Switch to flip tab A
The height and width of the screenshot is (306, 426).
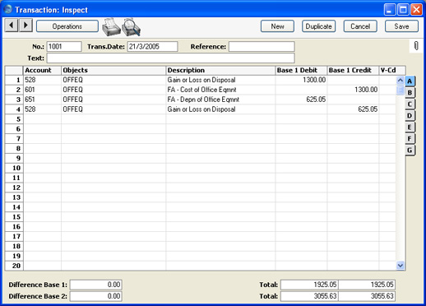click(410, 81)
